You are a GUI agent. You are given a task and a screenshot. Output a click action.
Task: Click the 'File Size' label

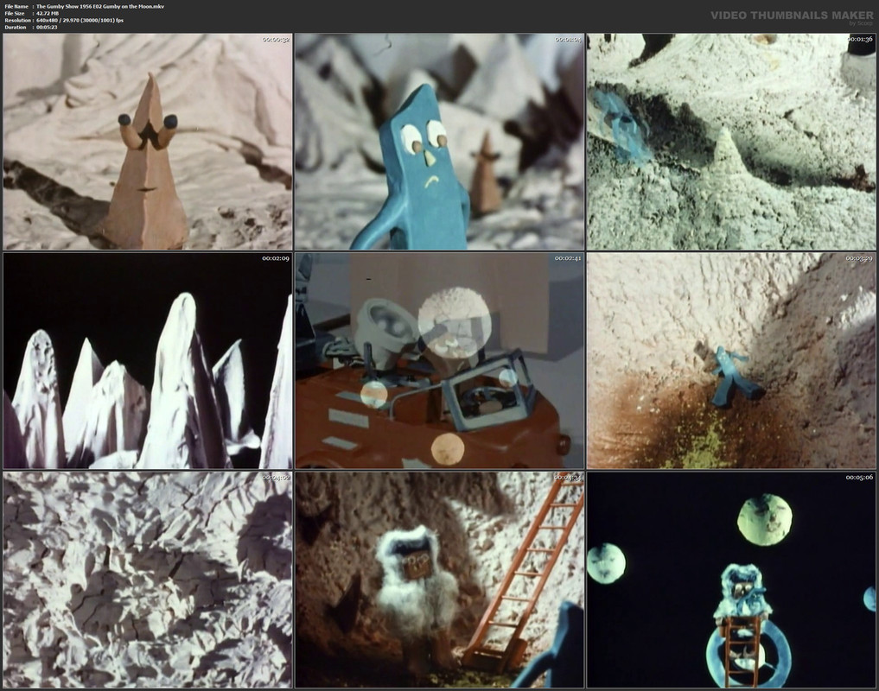pos(15,14)
